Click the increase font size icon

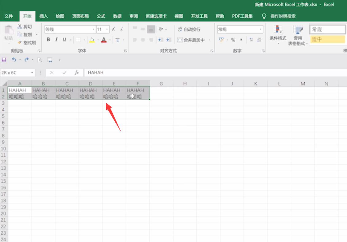point(114,30)
